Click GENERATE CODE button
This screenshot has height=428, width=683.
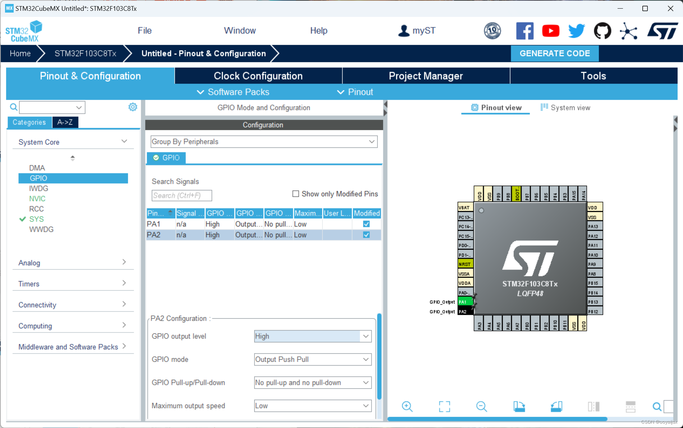point(555,54)
